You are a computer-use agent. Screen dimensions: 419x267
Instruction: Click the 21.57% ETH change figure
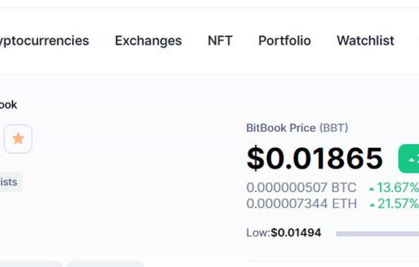398,204
